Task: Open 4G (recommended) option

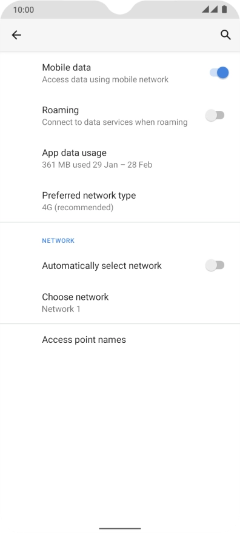Action: point(78,207)
